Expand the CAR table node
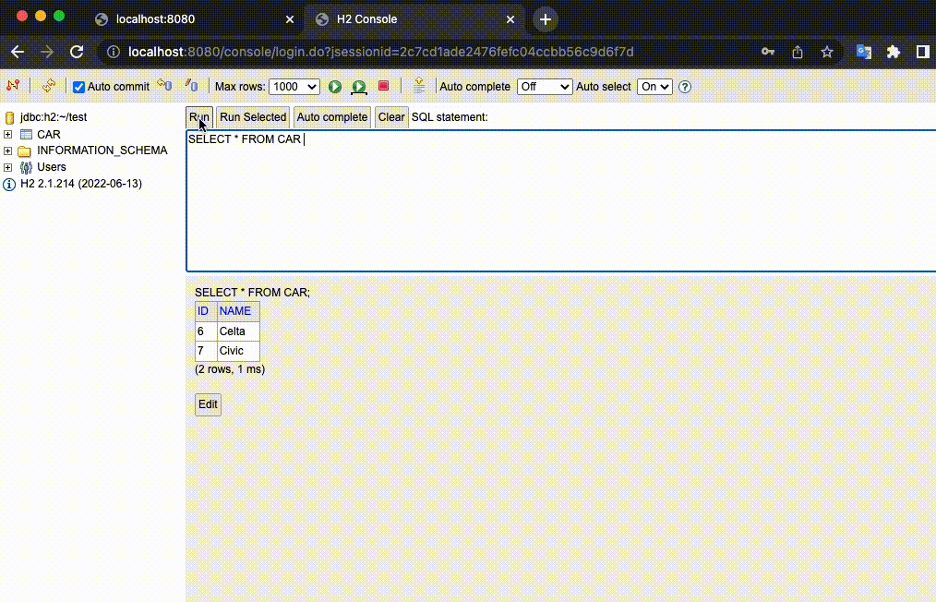 (x=7, y=135)
